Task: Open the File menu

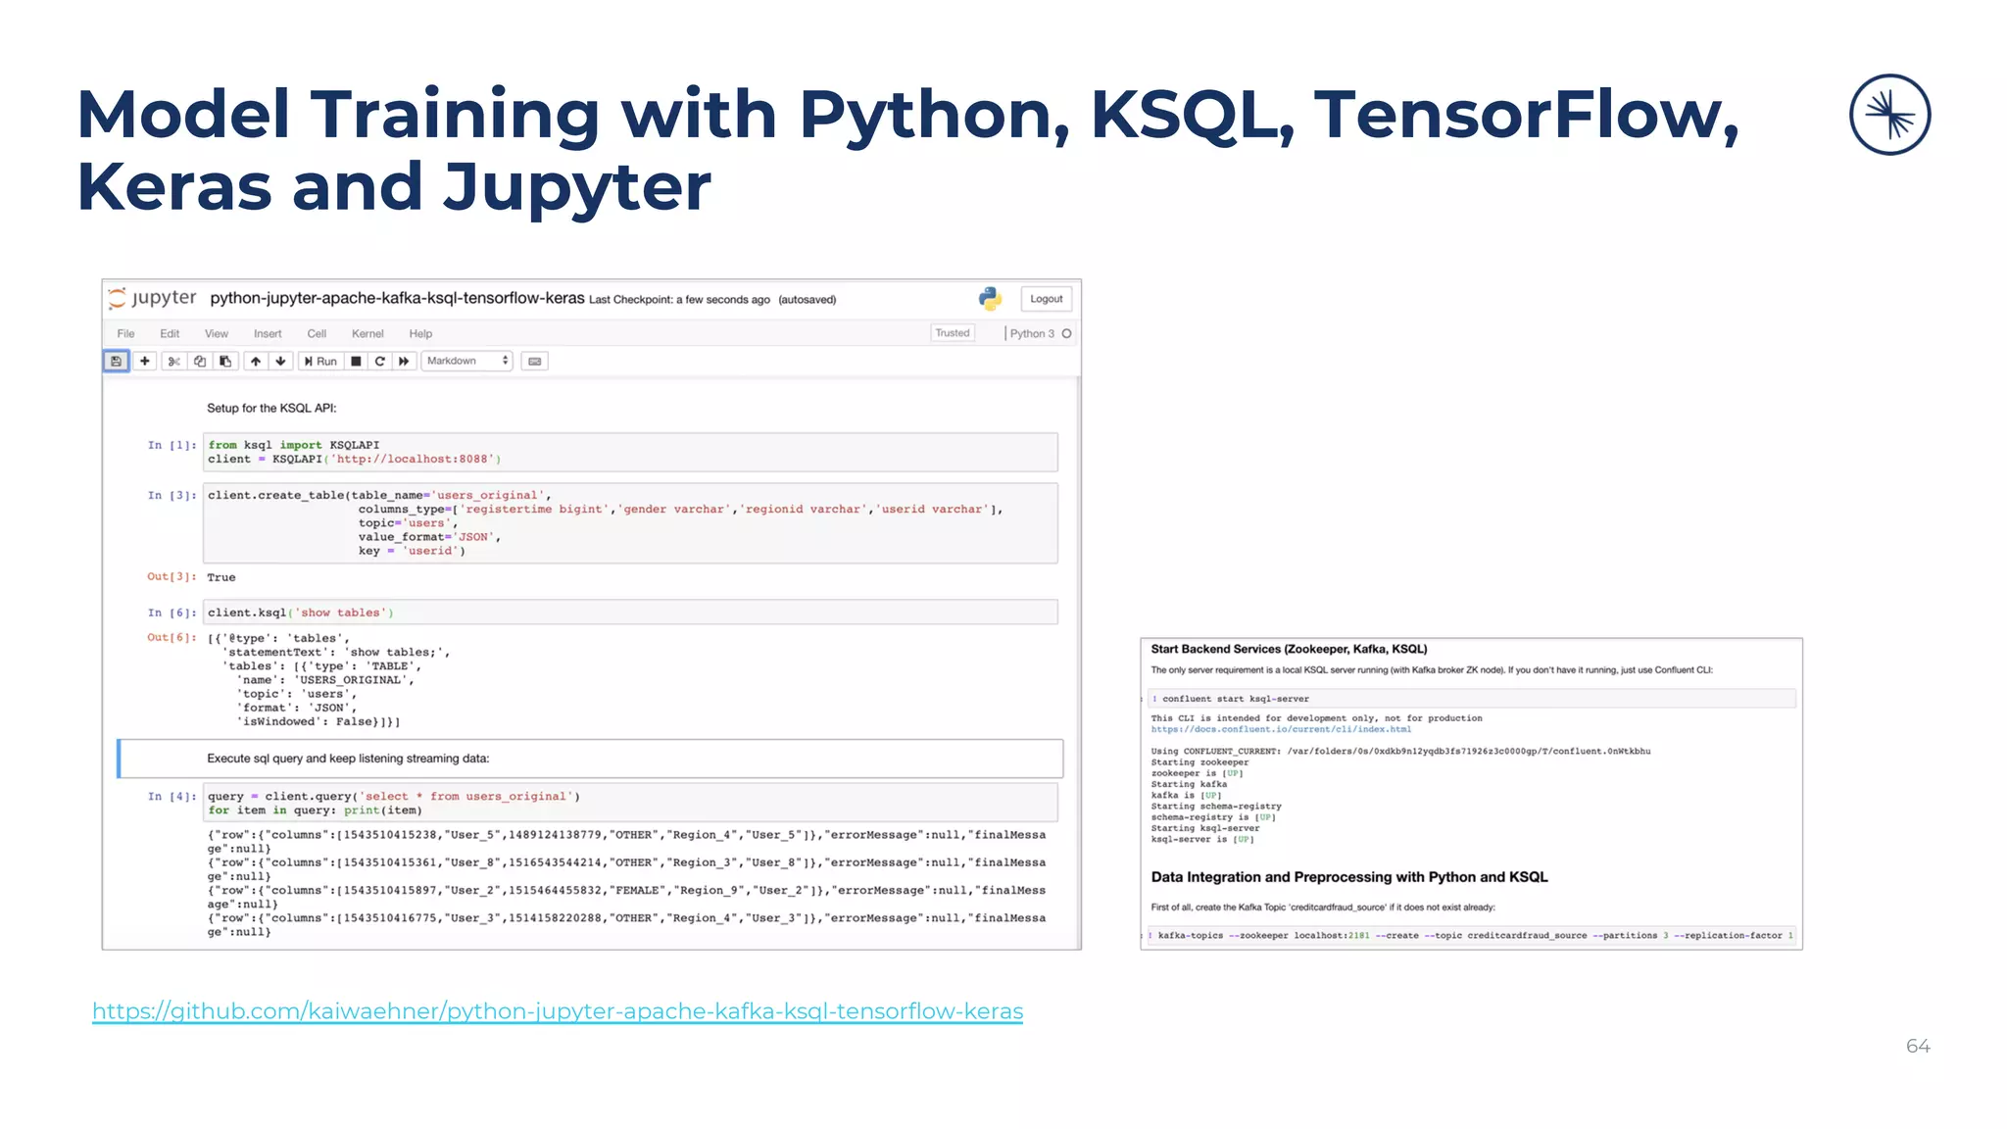Action: tap(126, 334)
